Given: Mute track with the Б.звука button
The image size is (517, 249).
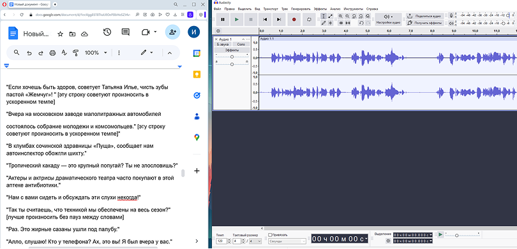Looking at the screenshot, I should pyautogui.click(x=223, y=44).
